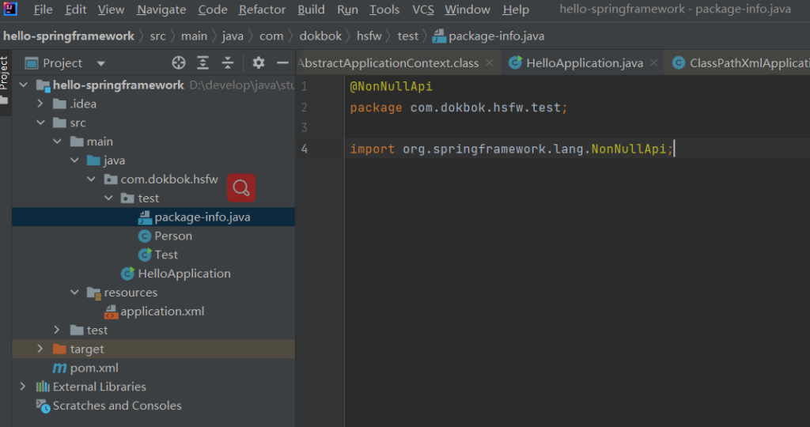The width and height of the screenshot is (810, 427).
Task: Click the resources folder icon
Action: tap(94, 293)
